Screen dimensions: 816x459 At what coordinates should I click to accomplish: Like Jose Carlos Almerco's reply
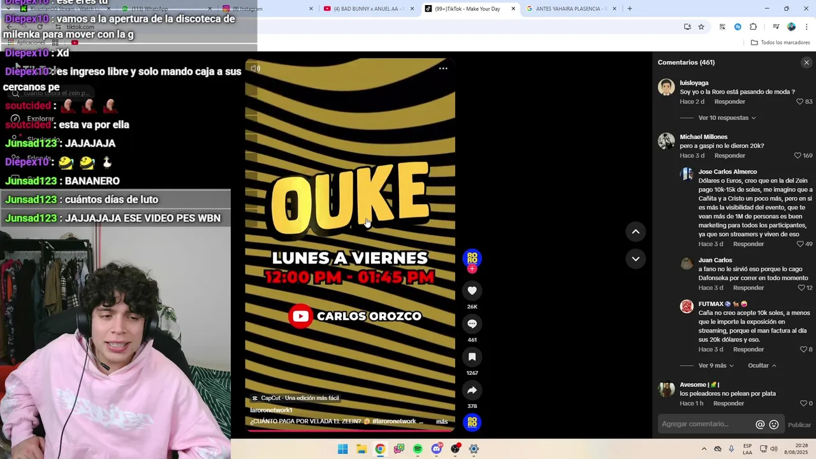[799, 244]
